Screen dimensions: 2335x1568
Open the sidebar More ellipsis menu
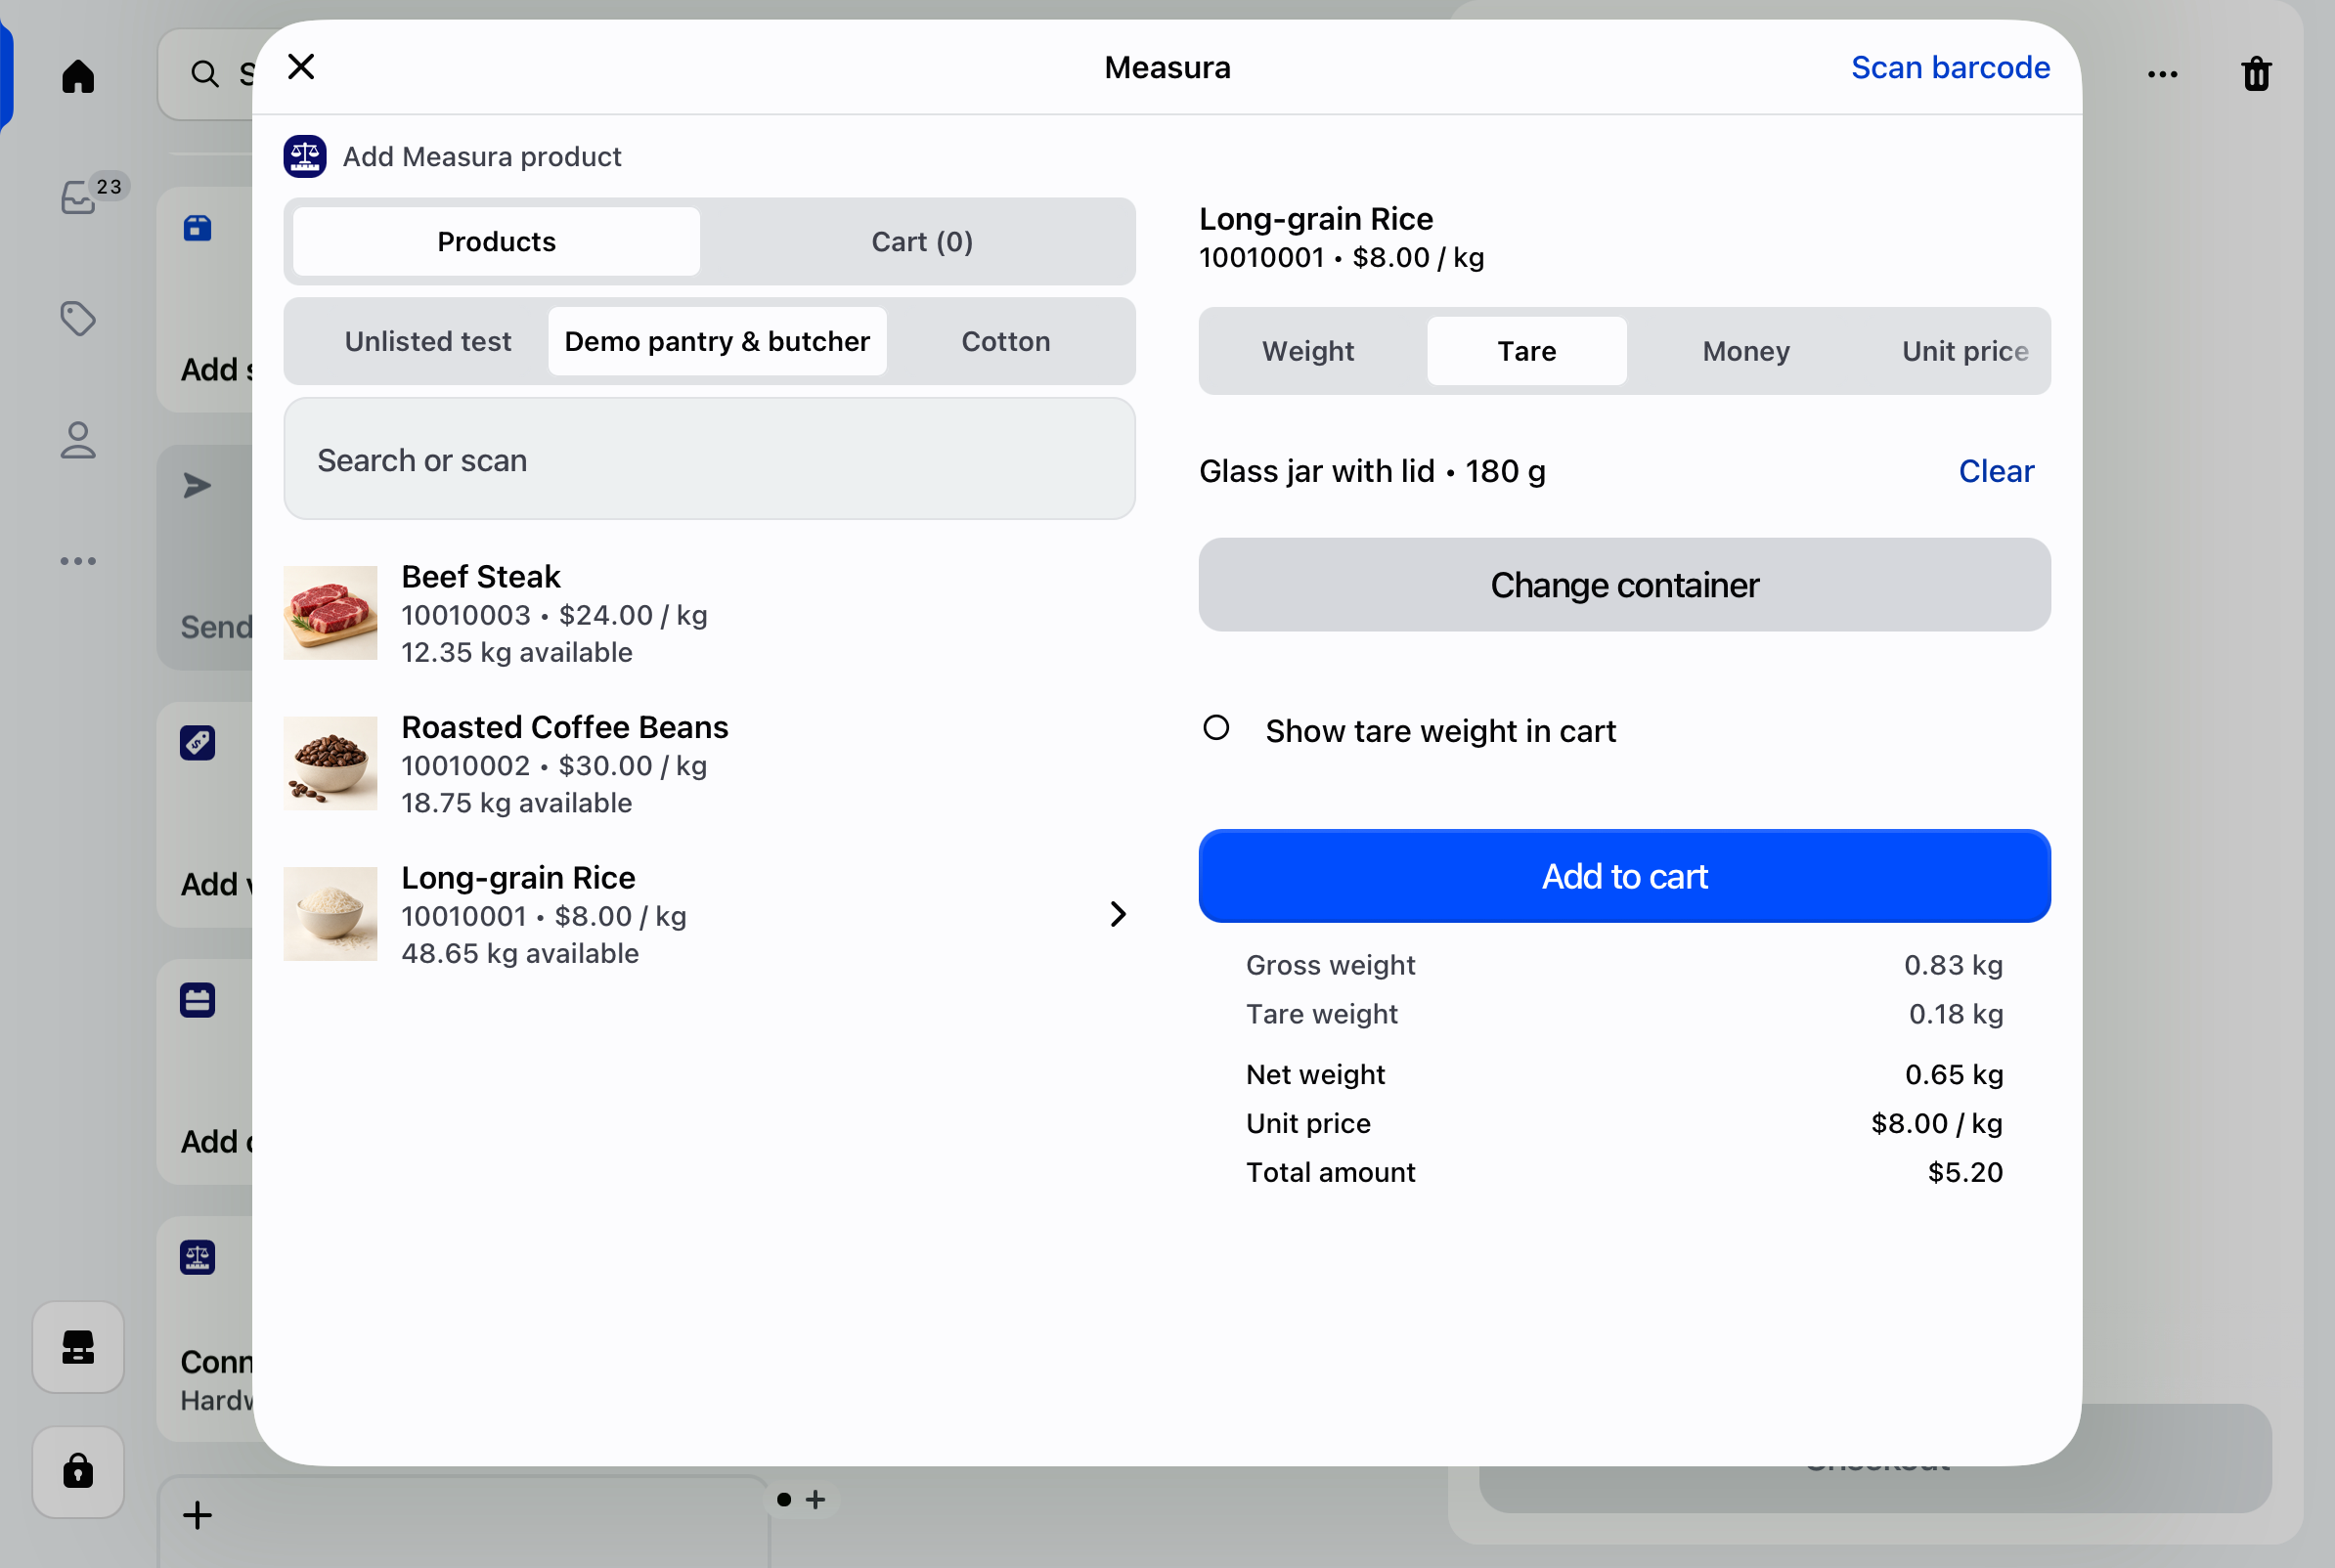(78, 561)
